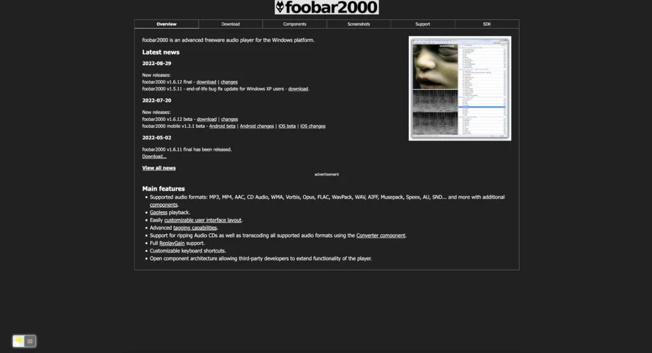Toggle the yellow light bulb dark-mode button
The image size is (652, 353).
click(x=18, y=341)
